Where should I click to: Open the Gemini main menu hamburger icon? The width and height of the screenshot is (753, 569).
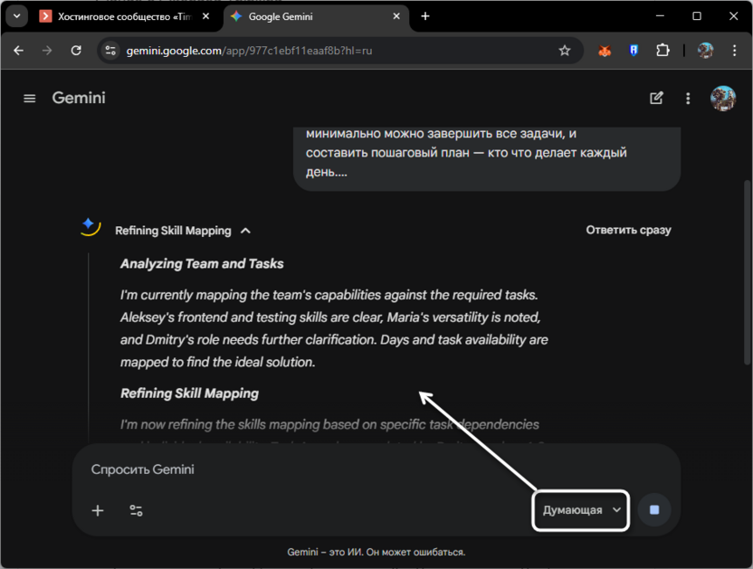(30, 99)
